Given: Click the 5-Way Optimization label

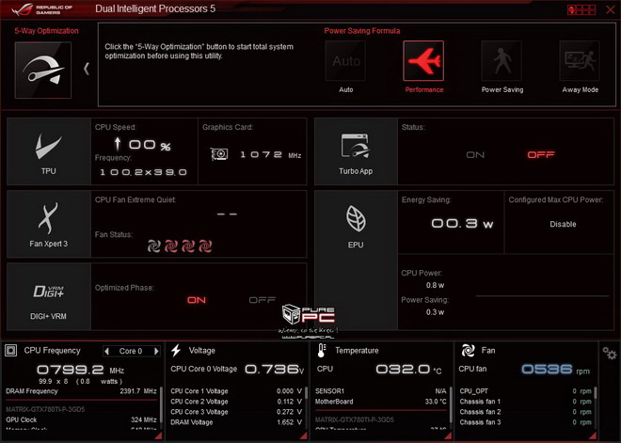Looking at the screenshot, I should click(46, 31).
